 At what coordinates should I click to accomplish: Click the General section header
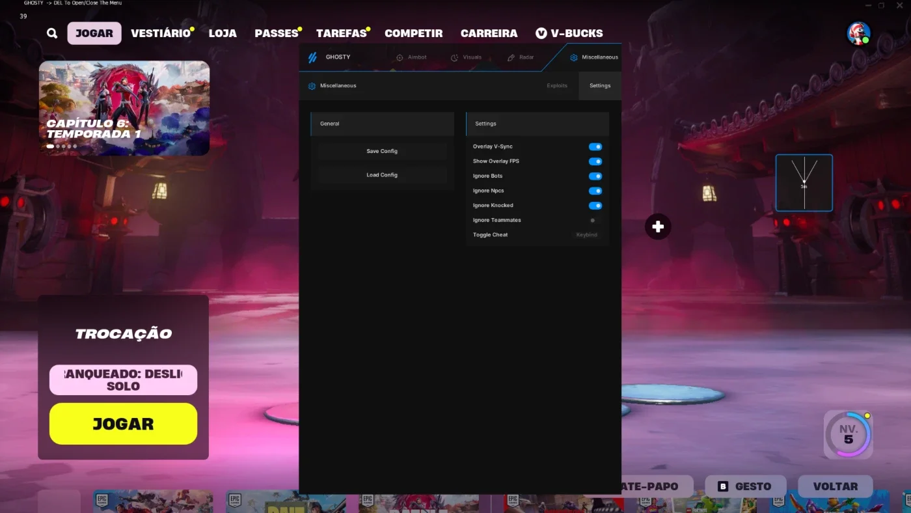click(382, 124)
